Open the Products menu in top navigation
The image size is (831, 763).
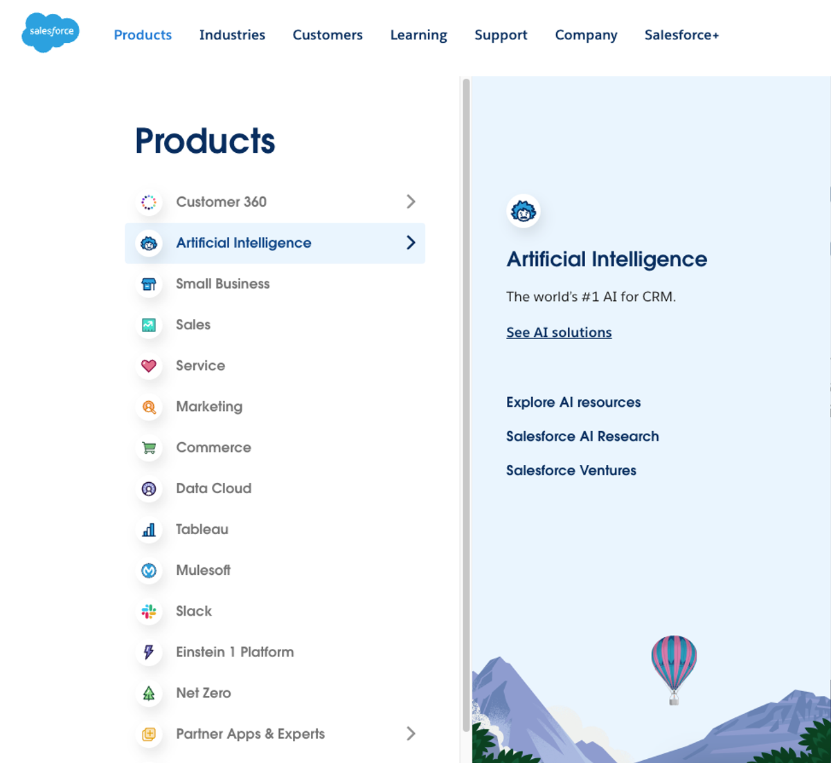(143, 35)
